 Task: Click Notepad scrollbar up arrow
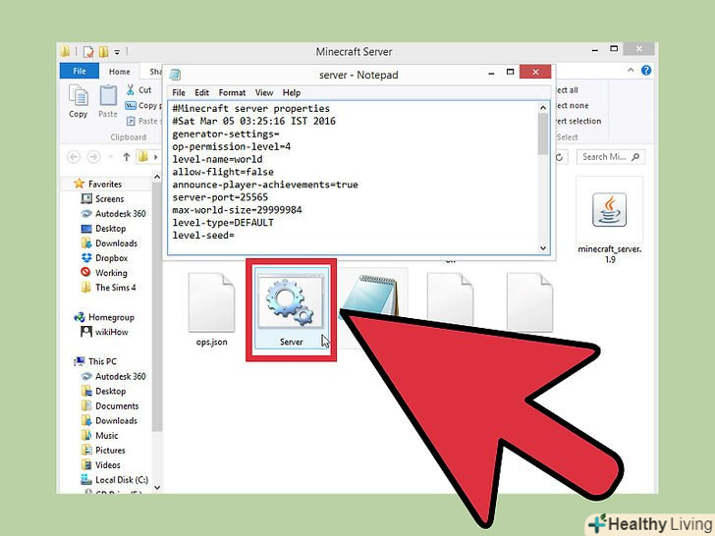tap(542, 108)
